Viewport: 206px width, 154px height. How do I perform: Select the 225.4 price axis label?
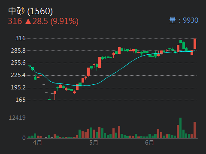(x=18, y=75)
